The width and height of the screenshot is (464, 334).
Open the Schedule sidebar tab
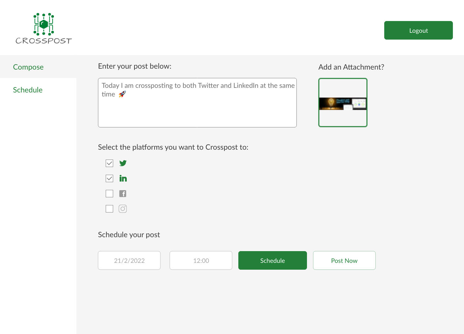pyautogui.click(x=28, y=90)
